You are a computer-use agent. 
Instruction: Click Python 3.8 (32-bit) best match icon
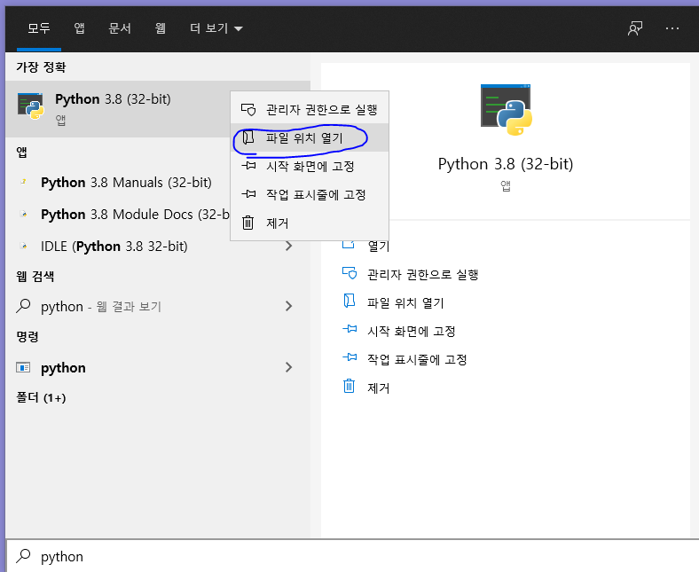[31, 106]
